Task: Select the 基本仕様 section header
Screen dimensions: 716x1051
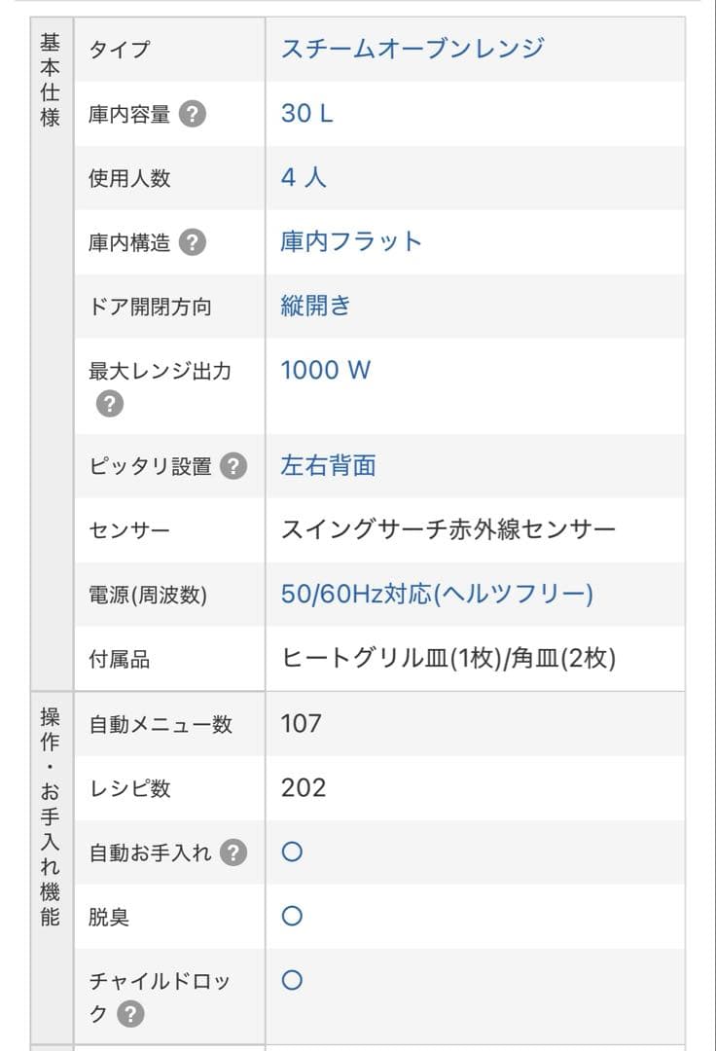Action: [51, 81]
